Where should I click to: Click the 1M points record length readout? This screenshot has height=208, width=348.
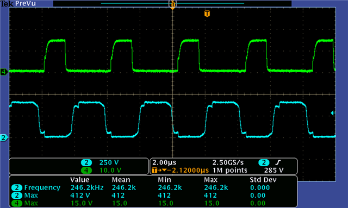[230, 171]
